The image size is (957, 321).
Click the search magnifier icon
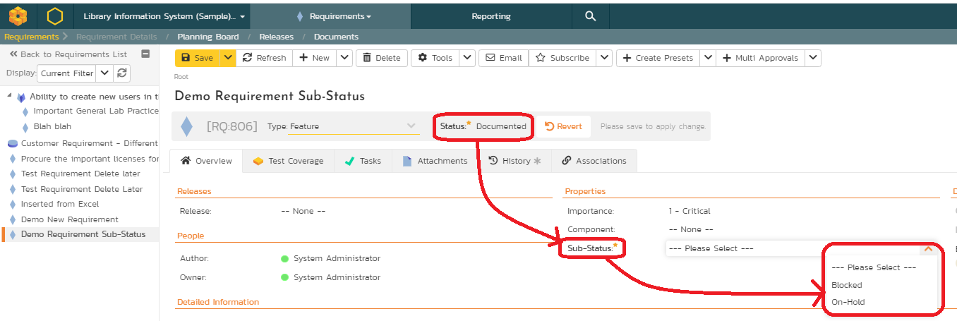(591, 16)
